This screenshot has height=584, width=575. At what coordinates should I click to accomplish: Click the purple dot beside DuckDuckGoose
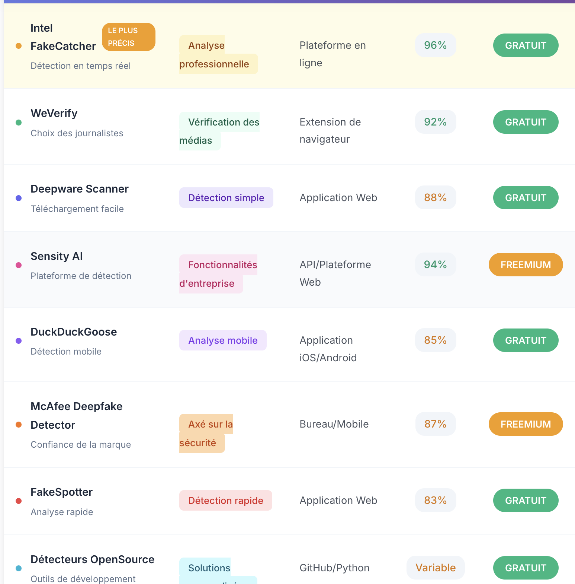(19, 341)
